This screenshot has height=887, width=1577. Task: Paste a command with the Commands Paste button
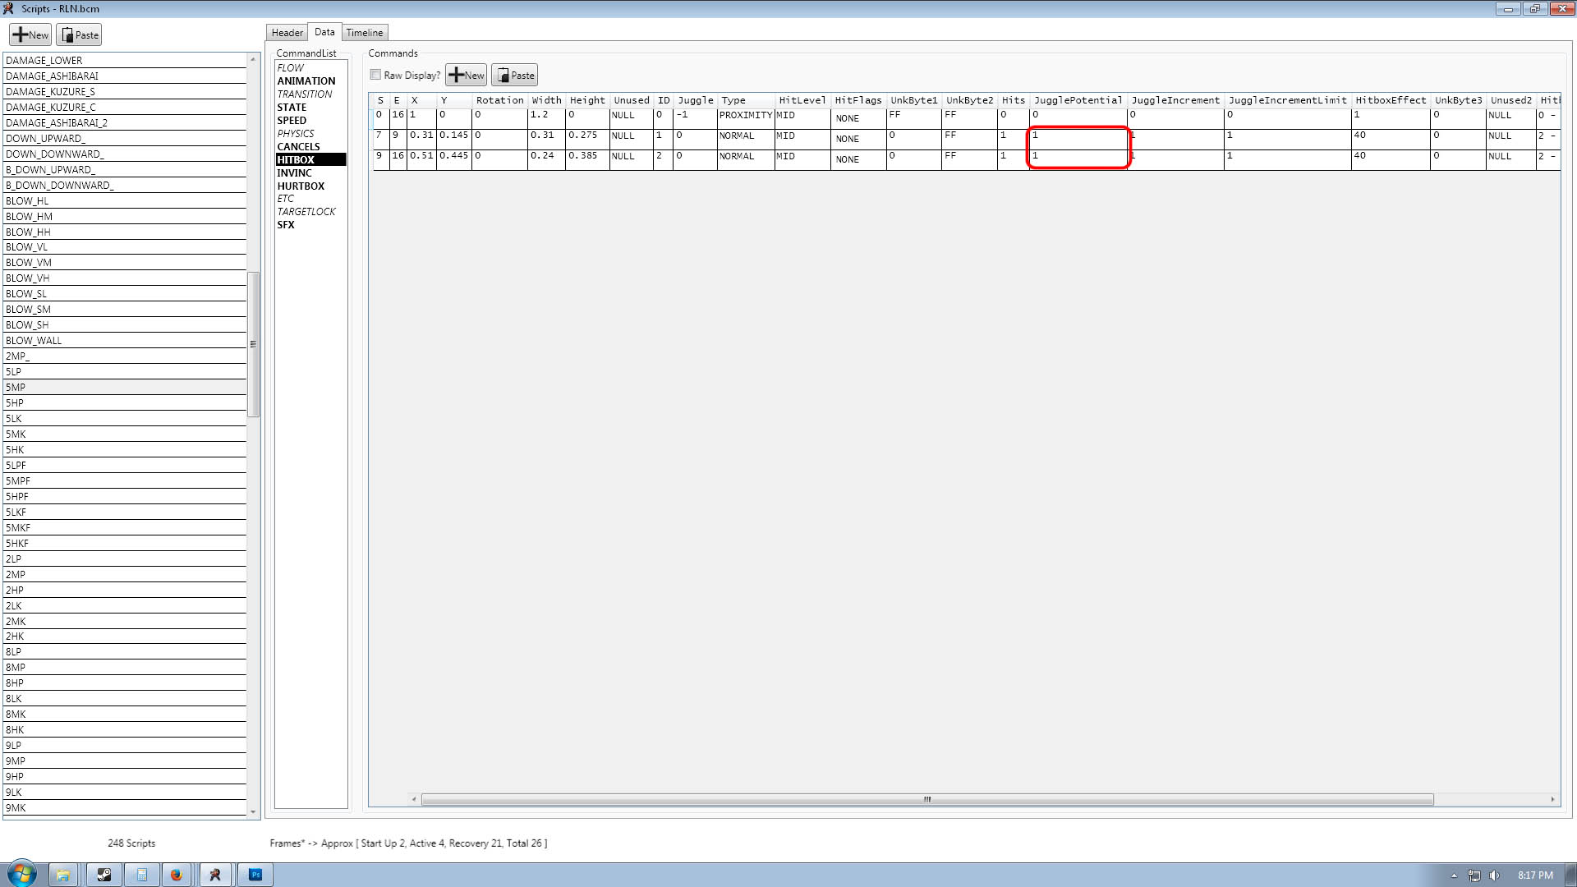click(x=514, y=75)
